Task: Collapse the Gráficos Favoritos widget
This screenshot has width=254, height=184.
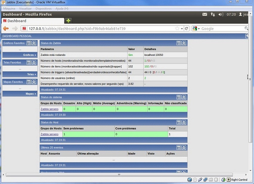Action: tap(34, 43)
